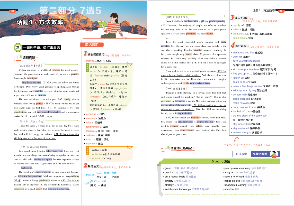
Task: Click motive n.动机 in the note card
Action: coord(100,150)
